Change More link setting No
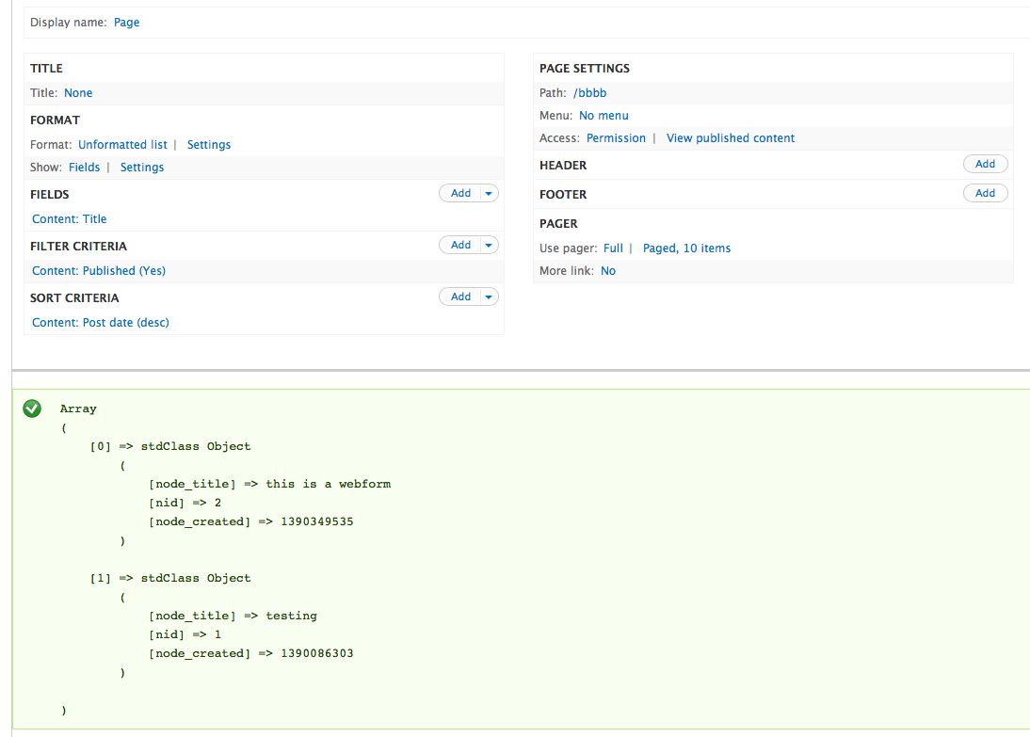The width and height of the screenshot is (1030, 737). pyautogui.click(x=608, y=271)
